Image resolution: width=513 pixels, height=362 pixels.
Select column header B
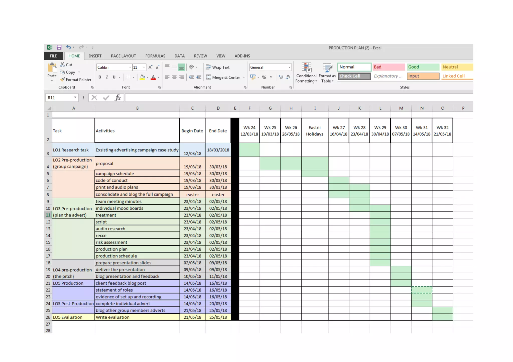pyautogui.click(x=137, y=108)
